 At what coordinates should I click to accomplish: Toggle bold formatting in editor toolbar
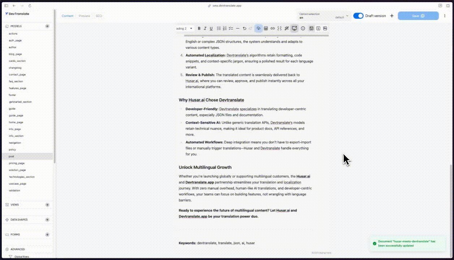click(199, 29)
